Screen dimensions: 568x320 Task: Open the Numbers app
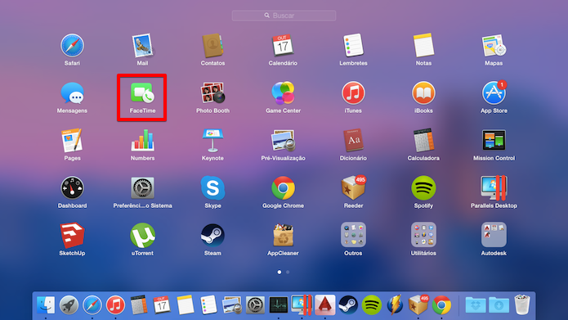[142, 141]
